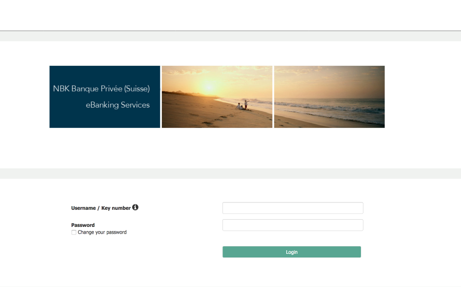Click the 'Change your password' label text
461x287 pixels.
click(102, 232)
